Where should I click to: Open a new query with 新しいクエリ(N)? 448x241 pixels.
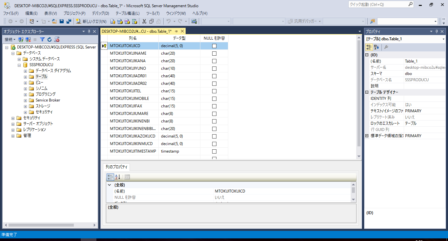click(x=91, y=21)
